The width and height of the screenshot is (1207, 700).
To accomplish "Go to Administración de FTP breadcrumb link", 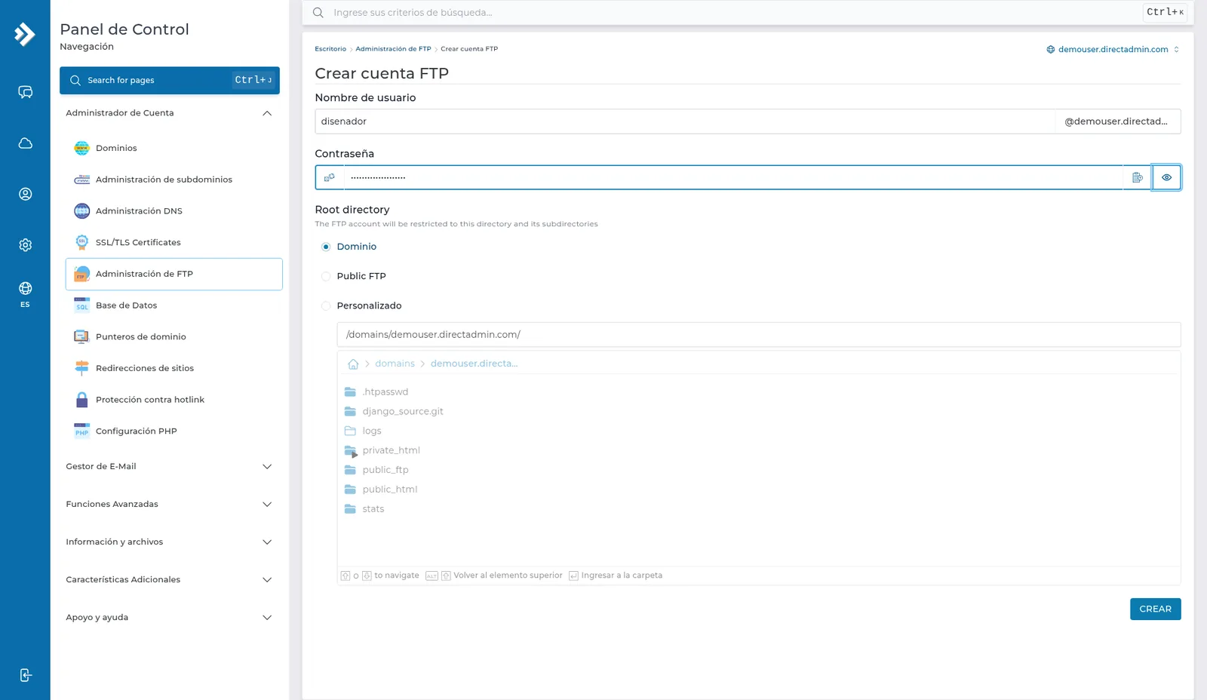I will click(x=393, y=49).
